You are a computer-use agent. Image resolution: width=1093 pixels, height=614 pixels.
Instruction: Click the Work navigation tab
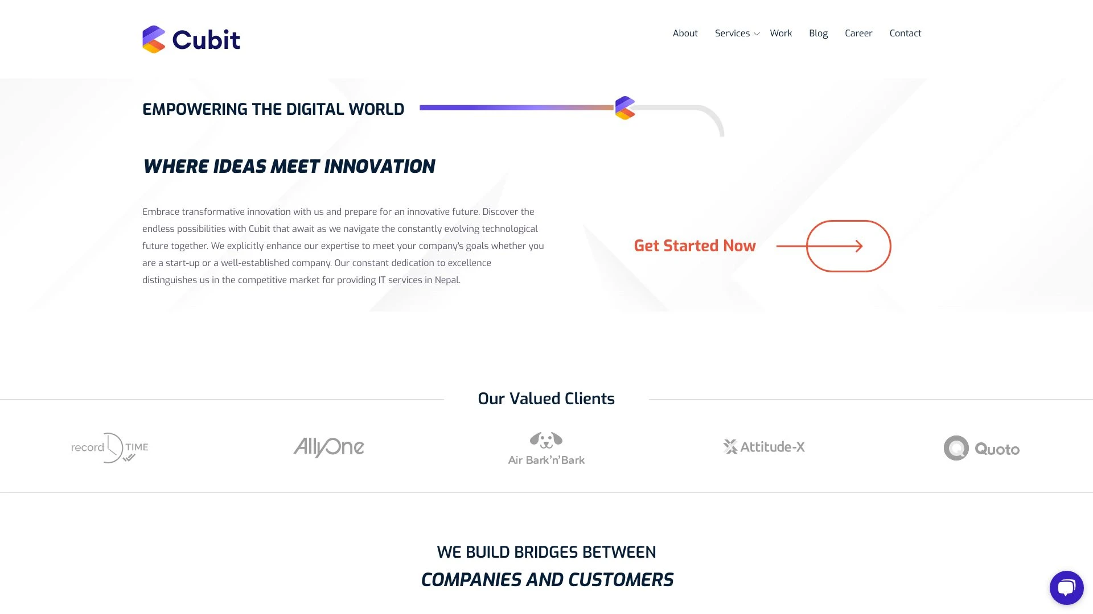click(x=780, y=32)
